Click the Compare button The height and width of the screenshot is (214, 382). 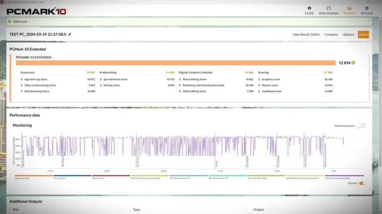point(331,35)
